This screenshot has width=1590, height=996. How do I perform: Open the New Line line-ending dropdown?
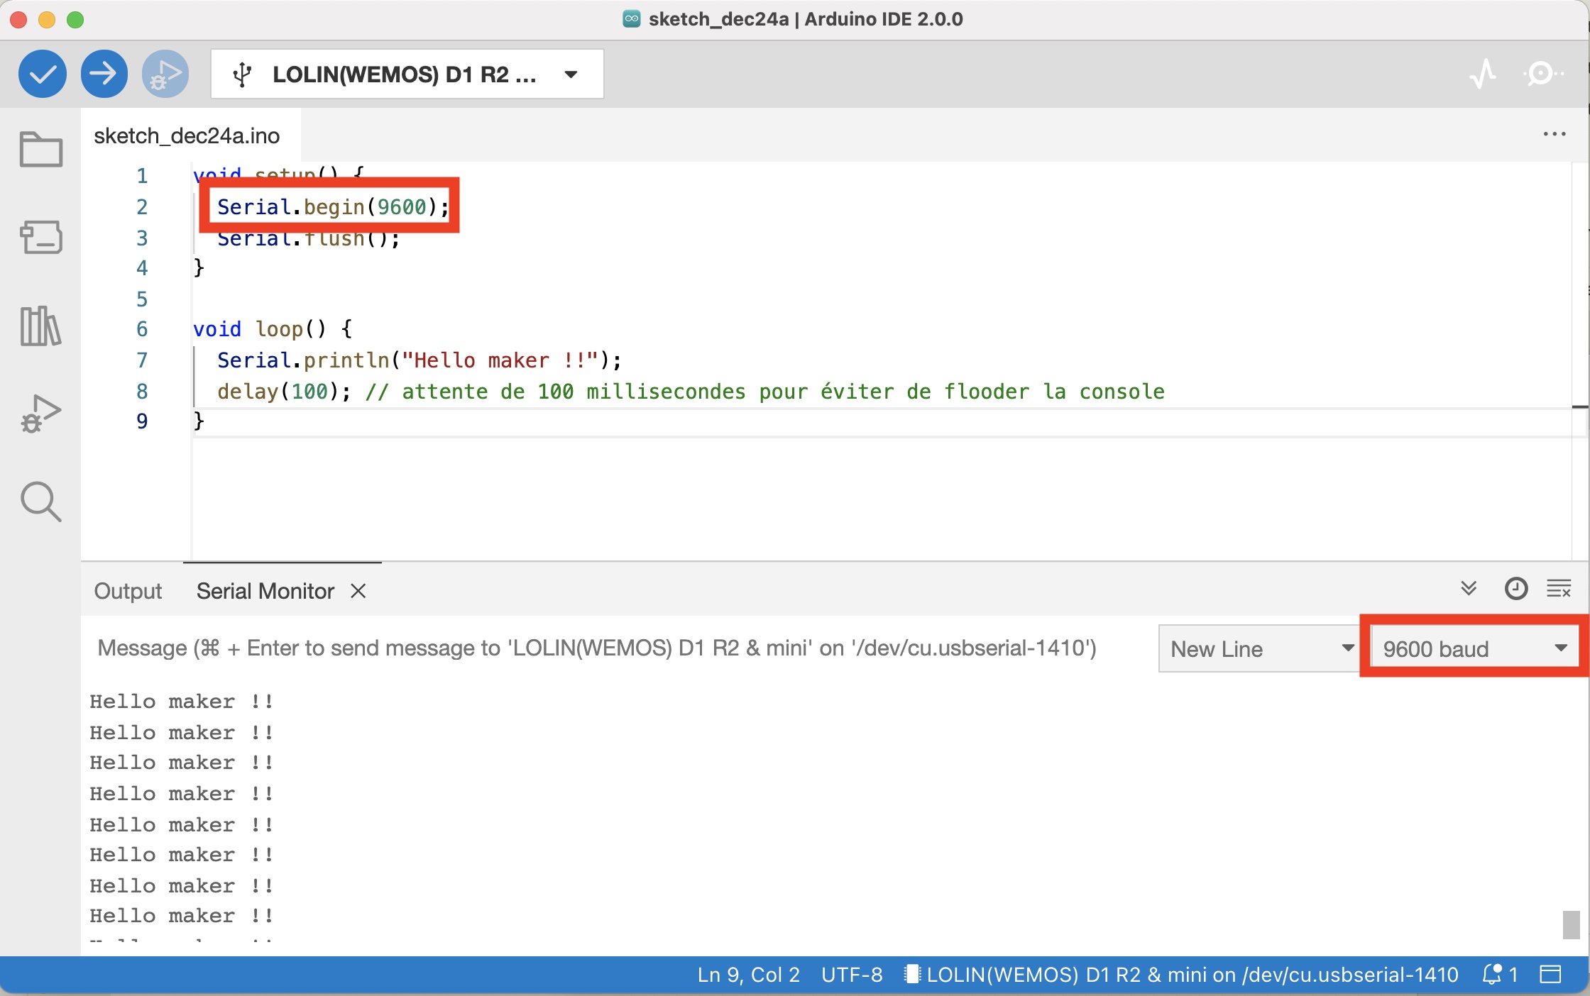(1259, 648)
